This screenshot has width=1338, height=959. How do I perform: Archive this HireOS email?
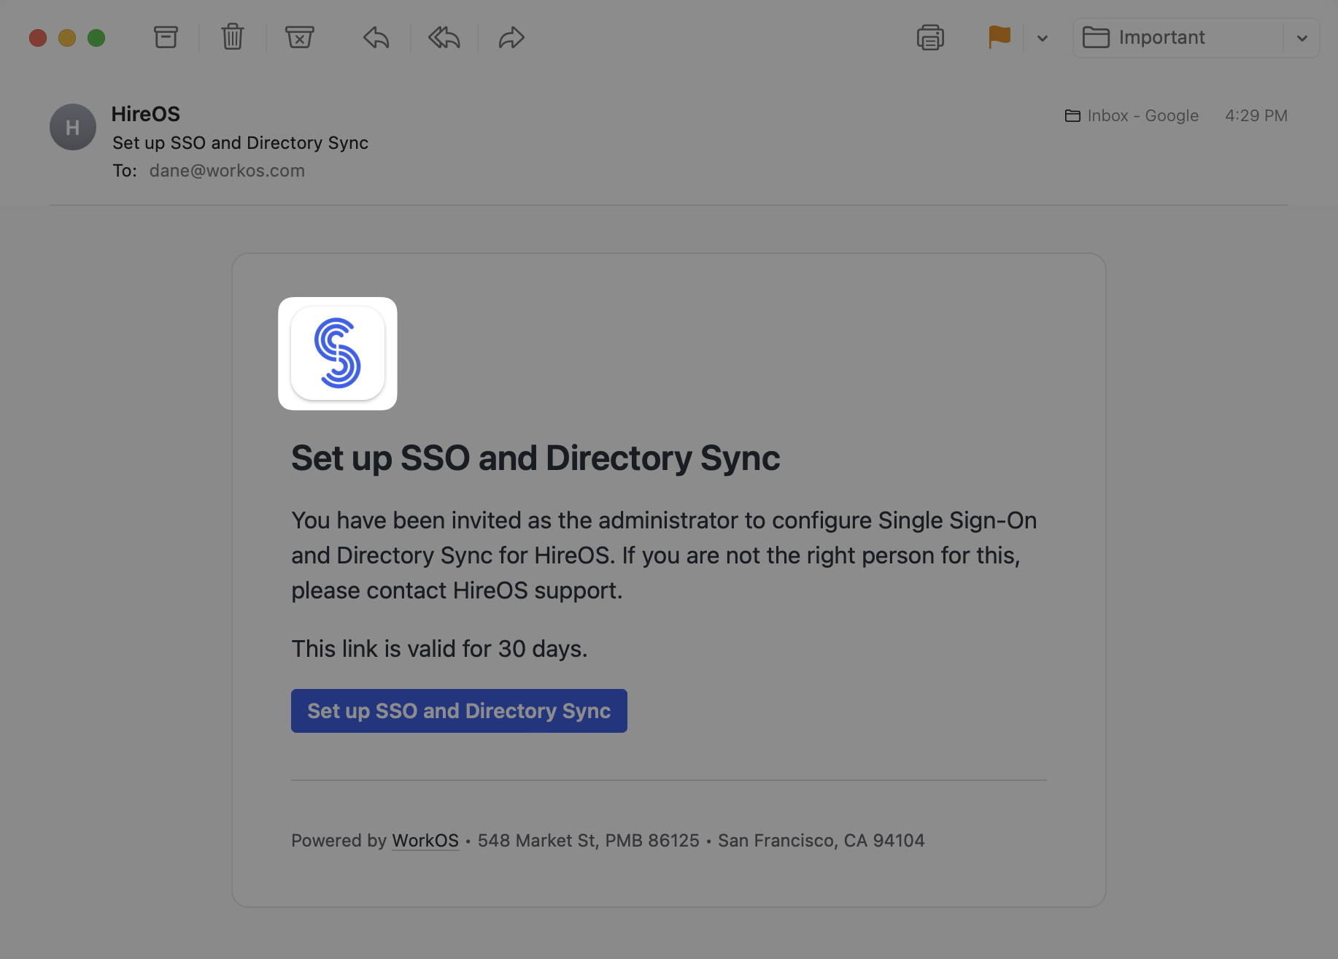click(166, 37)
